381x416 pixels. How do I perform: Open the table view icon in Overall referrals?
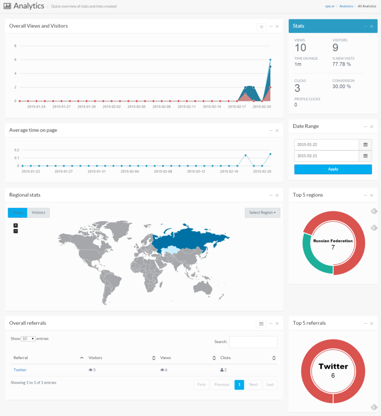(x=261, y=324)
